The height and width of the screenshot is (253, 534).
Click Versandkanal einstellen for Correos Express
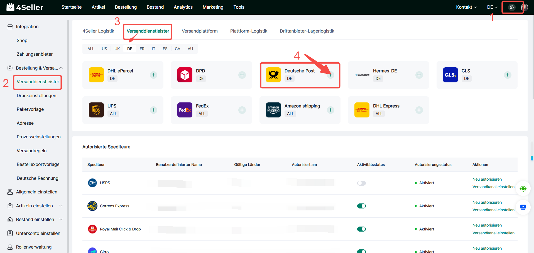pos(493,210)
